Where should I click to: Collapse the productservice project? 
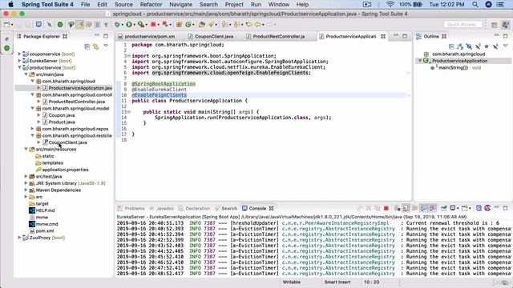point(19,67)
